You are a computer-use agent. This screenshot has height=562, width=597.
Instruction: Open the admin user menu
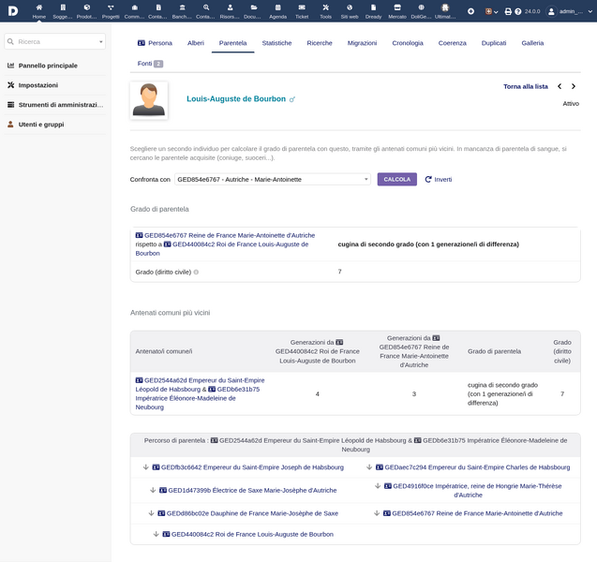[x=570, y=11]
